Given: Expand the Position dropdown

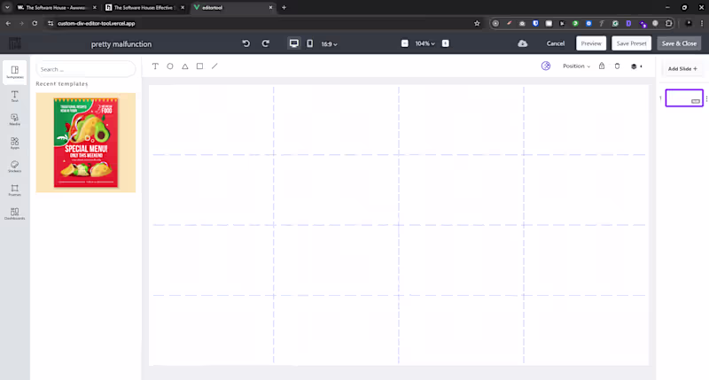Looking at the screenshot, I should coord(576,66).
